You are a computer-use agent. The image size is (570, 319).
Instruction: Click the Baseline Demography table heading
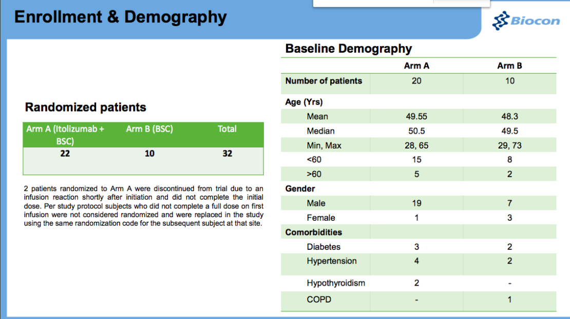(348, 49)
